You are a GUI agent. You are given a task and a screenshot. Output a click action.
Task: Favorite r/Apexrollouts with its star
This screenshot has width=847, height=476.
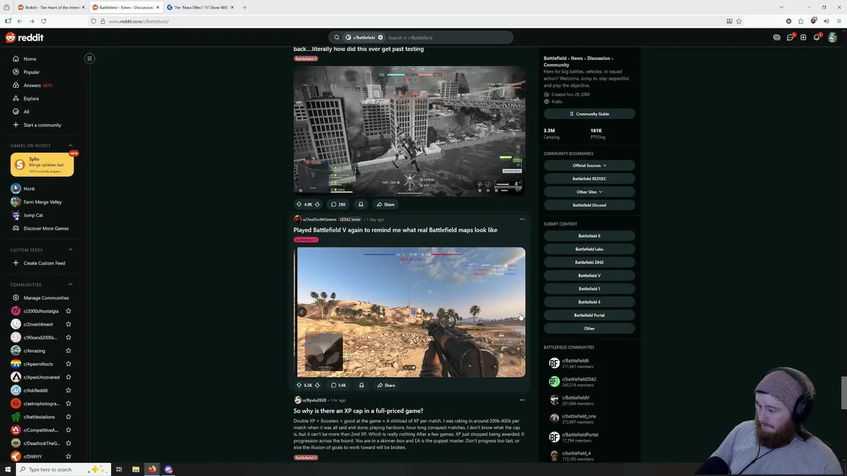click(x=68, y=364)
